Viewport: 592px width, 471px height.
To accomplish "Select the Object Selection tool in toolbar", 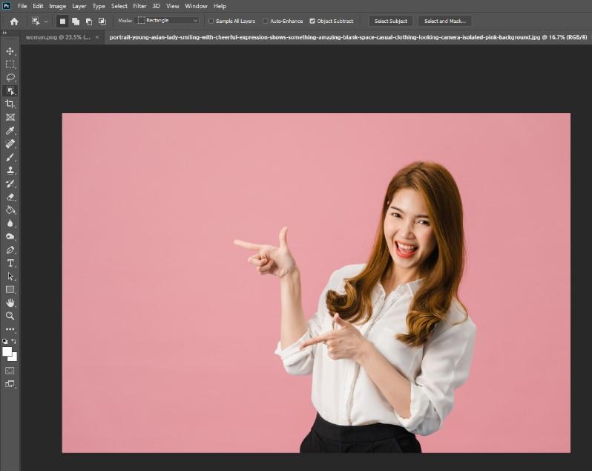I will click(10, 91).
